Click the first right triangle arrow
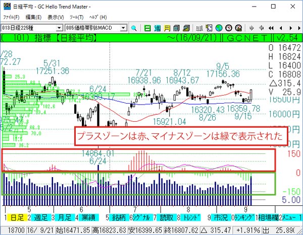303x235 pixels. coord(291,28)
